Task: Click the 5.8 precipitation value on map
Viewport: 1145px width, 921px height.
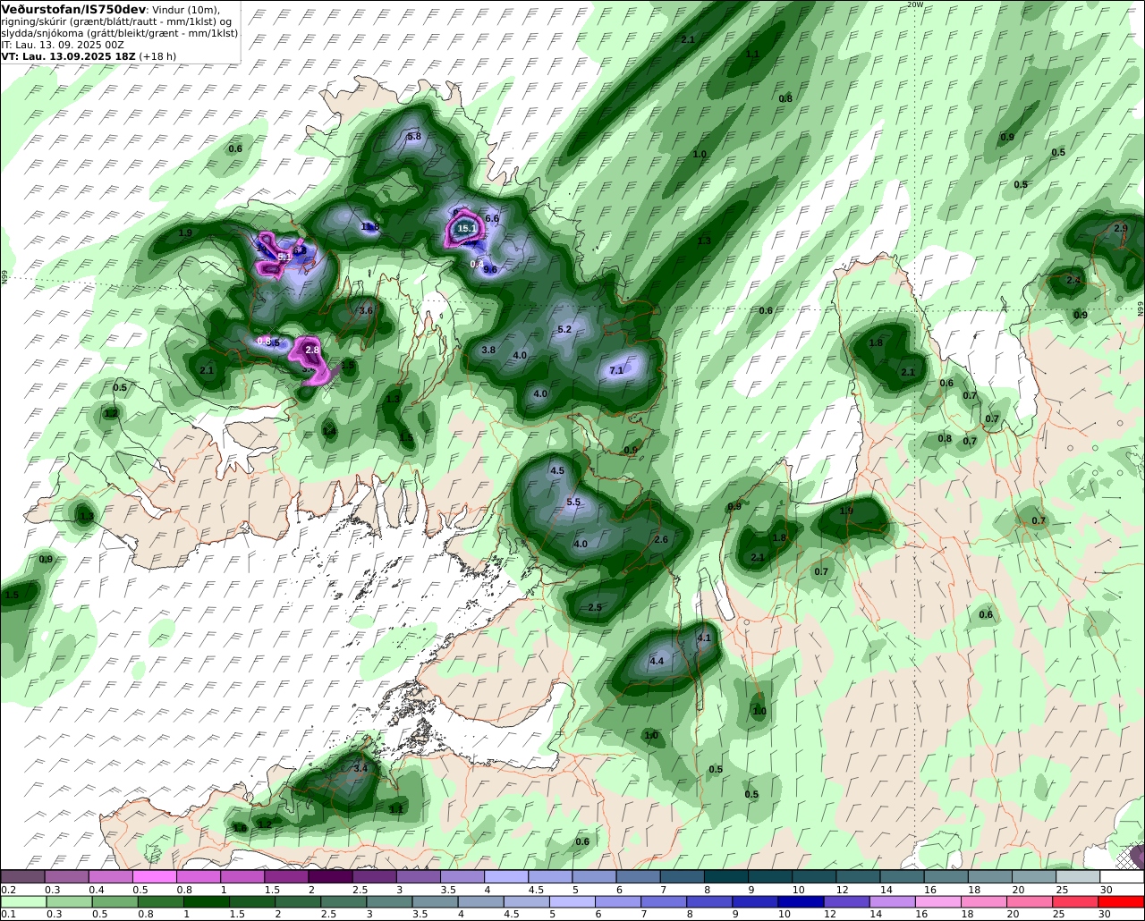Action: 414,137
